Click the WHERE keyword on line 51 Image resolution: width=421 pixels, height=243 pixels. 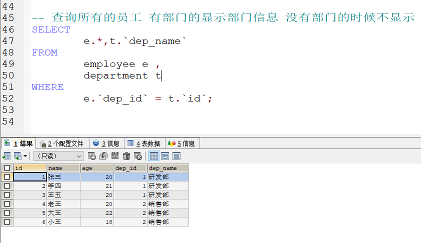point(47,87)
